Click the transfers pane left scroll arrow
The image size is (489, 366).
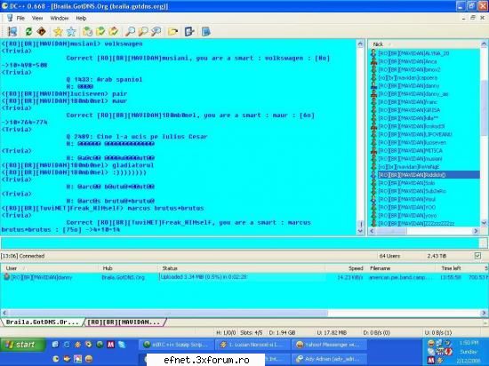coord(4,313)
